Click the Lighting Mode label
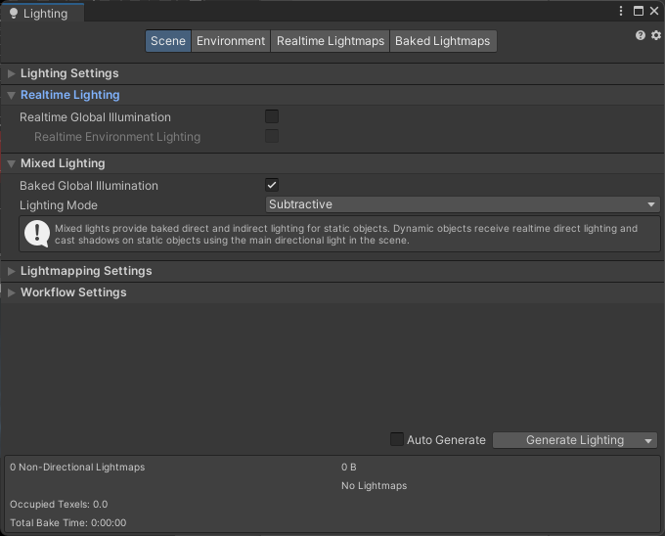 pos(59,205)
